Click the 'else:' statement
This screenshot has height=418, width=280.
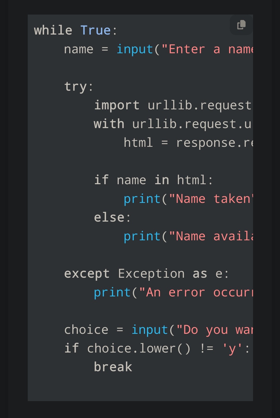(112, 217)
